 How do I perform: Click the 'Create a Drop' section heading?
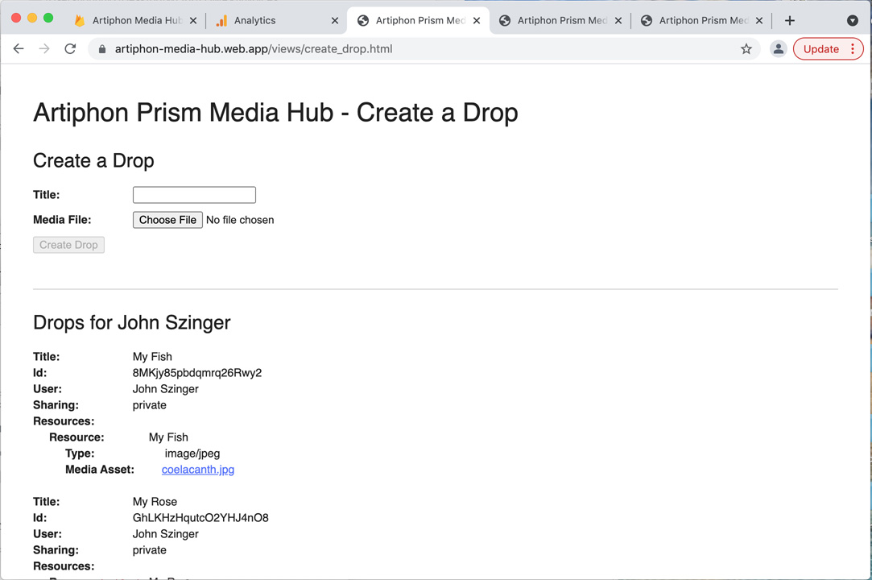[x=93, y=160]
